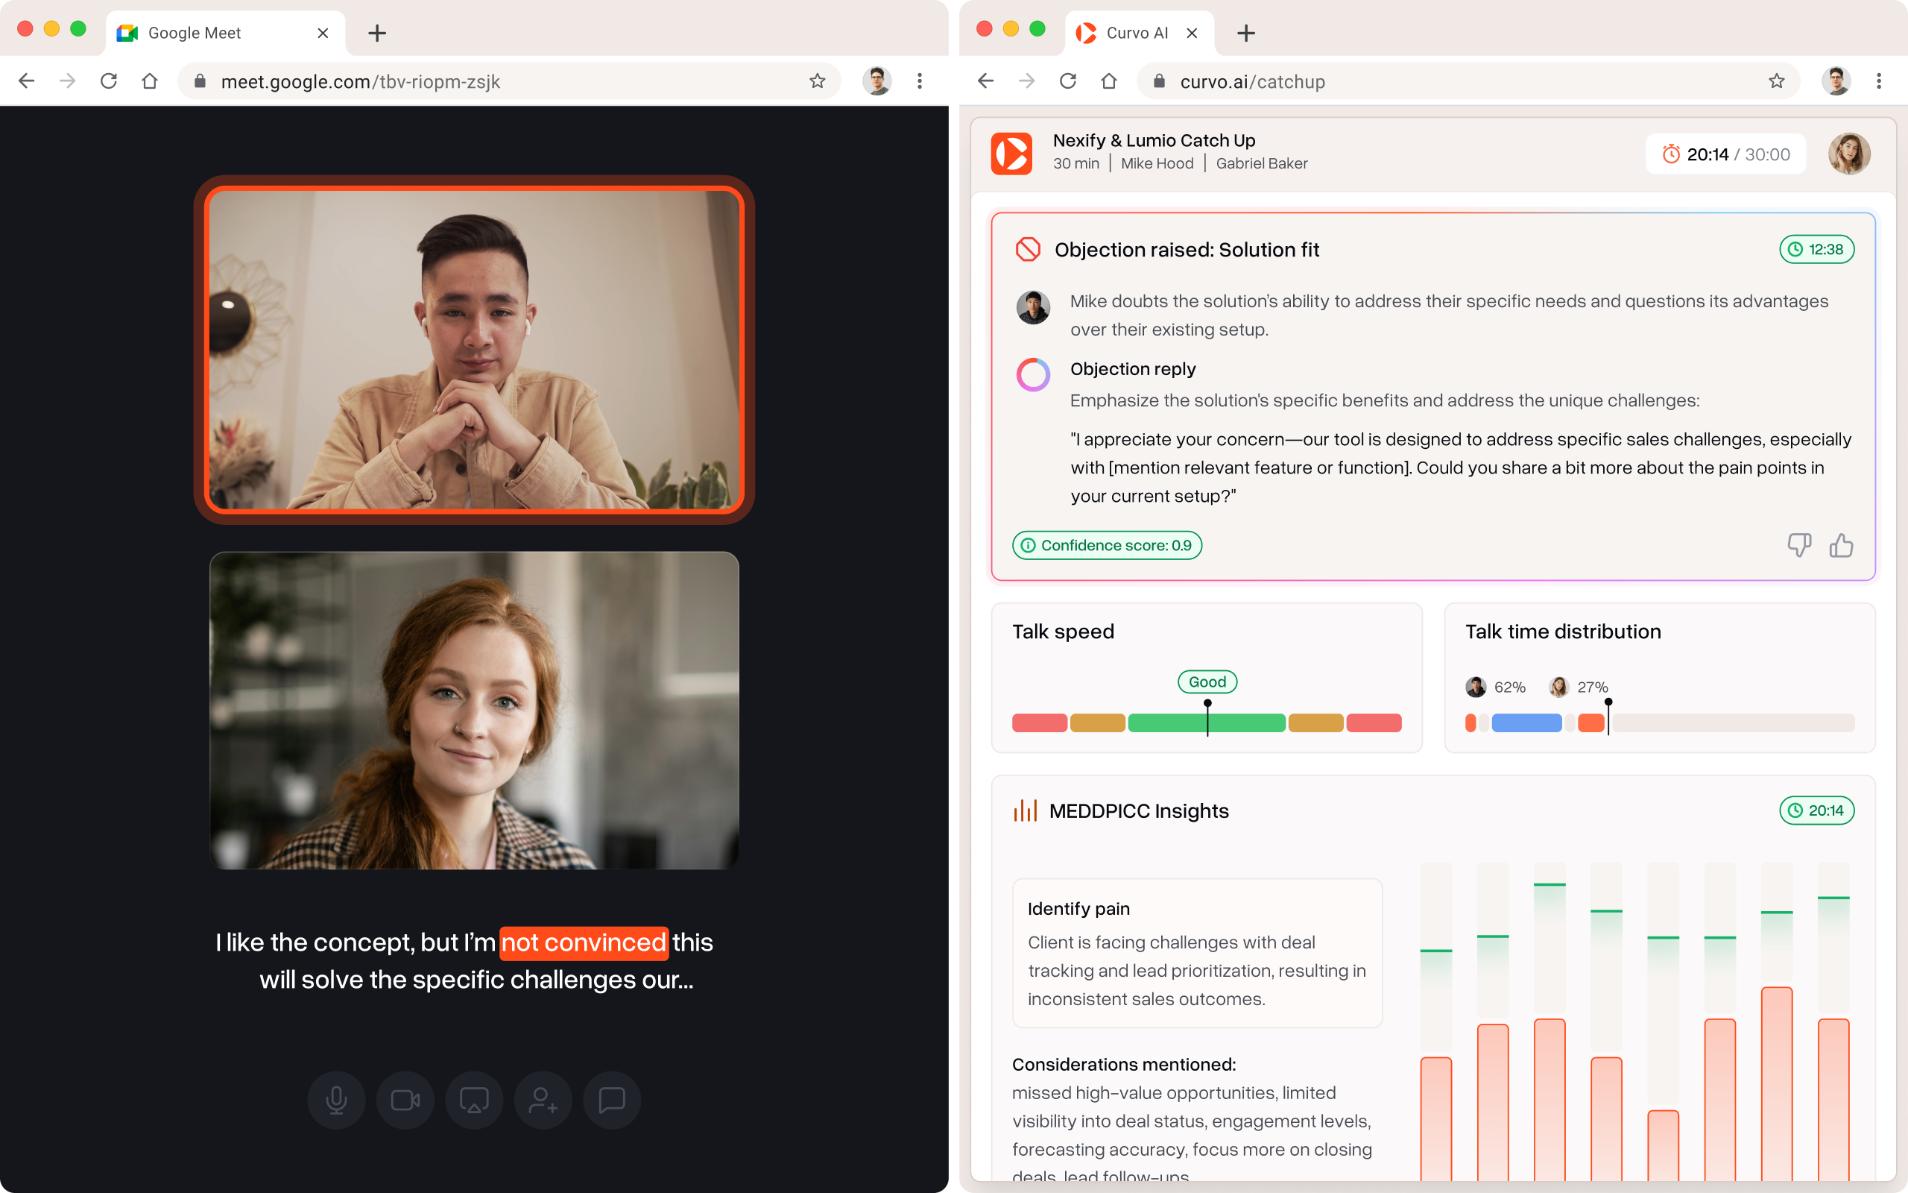Select the Google Meet tab
The image size is (1908, 1193).
(x=194, y=33)
